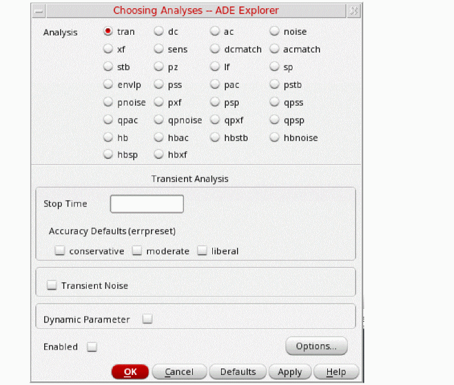
Task: Select the pss analysis radio button
Action: coord(159,84)
